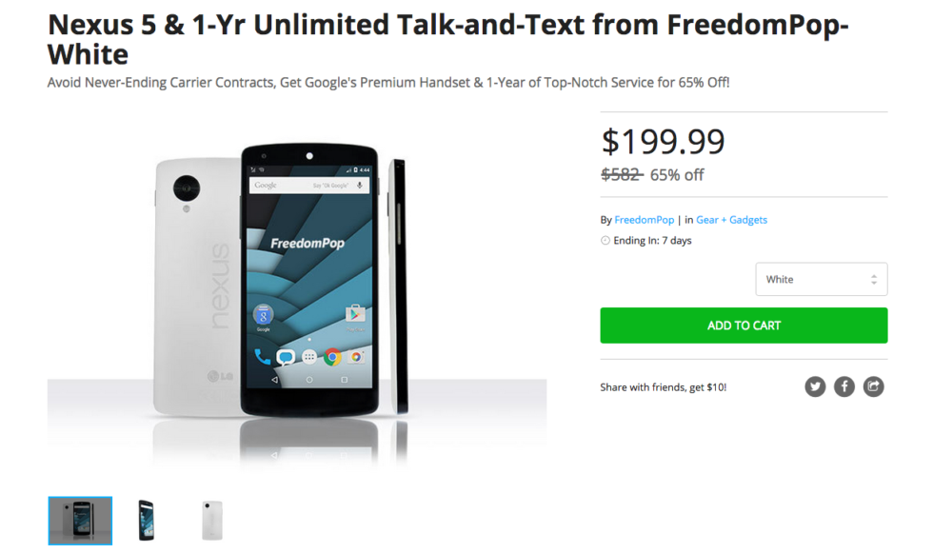Tap the Messenger chat bubble icon on phone
This screenshot has height=553, width=933.
(286, 357)
